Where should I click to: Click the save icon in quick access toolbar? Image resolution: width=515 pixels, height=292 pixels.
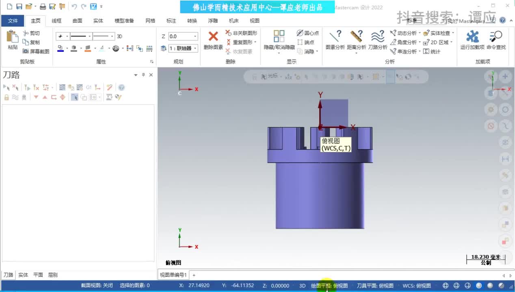[19, 6]
